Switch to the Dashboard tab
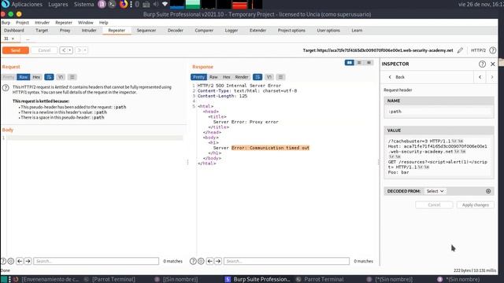Image resolution: width=504 pixels, height=283 pixels. [14, 31]
